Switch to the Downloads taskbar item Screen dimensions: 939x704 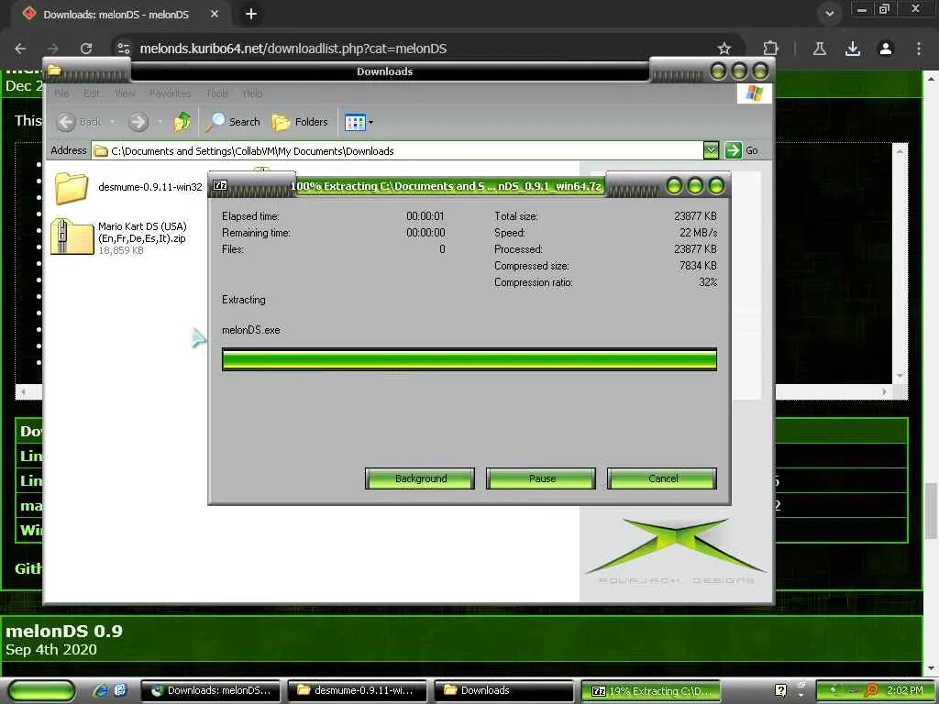(x=504, y=691)
